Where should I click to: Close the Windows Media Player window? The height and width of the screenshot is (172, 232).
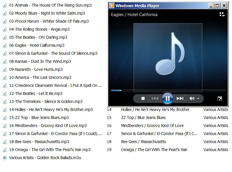pyautogui.click(x=224, y=6)
